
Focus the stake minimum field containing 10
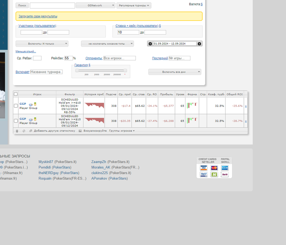(x=128, y=32)
